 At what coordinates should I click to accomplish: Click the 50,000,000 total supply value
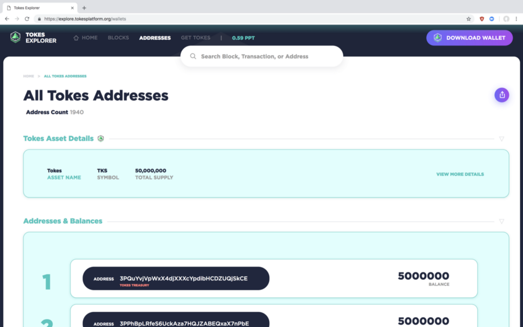coord(151,171)
